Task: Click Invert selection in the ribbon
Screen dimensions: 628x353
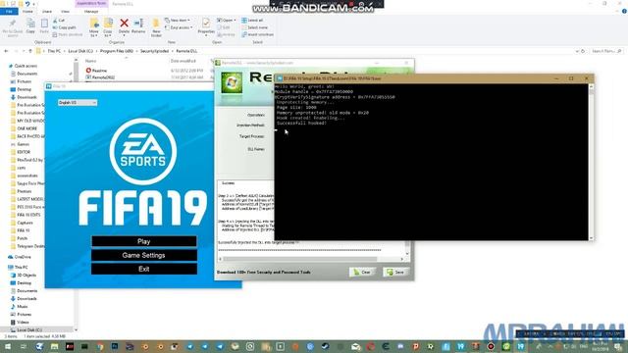Action: [x=257, y=34]
